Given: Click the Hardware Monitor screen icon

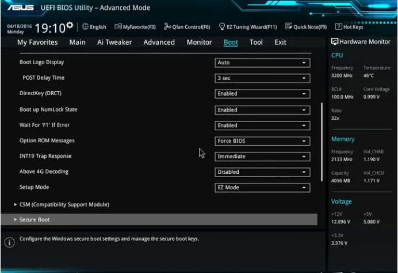Looking at the screenshot, I should (x=335, y=41).
